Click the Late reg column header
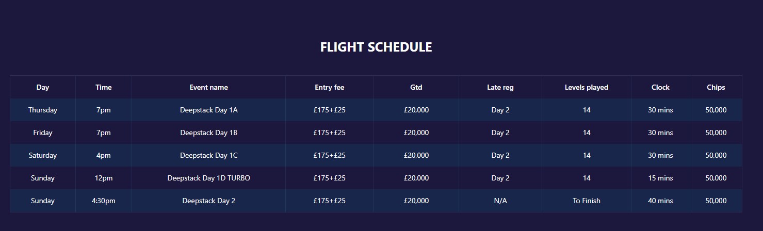Screen dimensions: 763x231 click(500, 87)
